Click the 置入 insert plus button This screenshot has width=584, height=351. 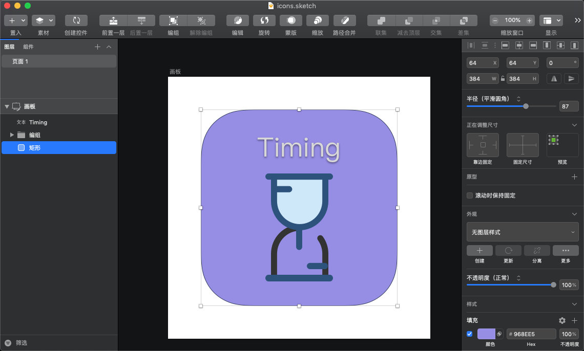click(x=12, y=20)
